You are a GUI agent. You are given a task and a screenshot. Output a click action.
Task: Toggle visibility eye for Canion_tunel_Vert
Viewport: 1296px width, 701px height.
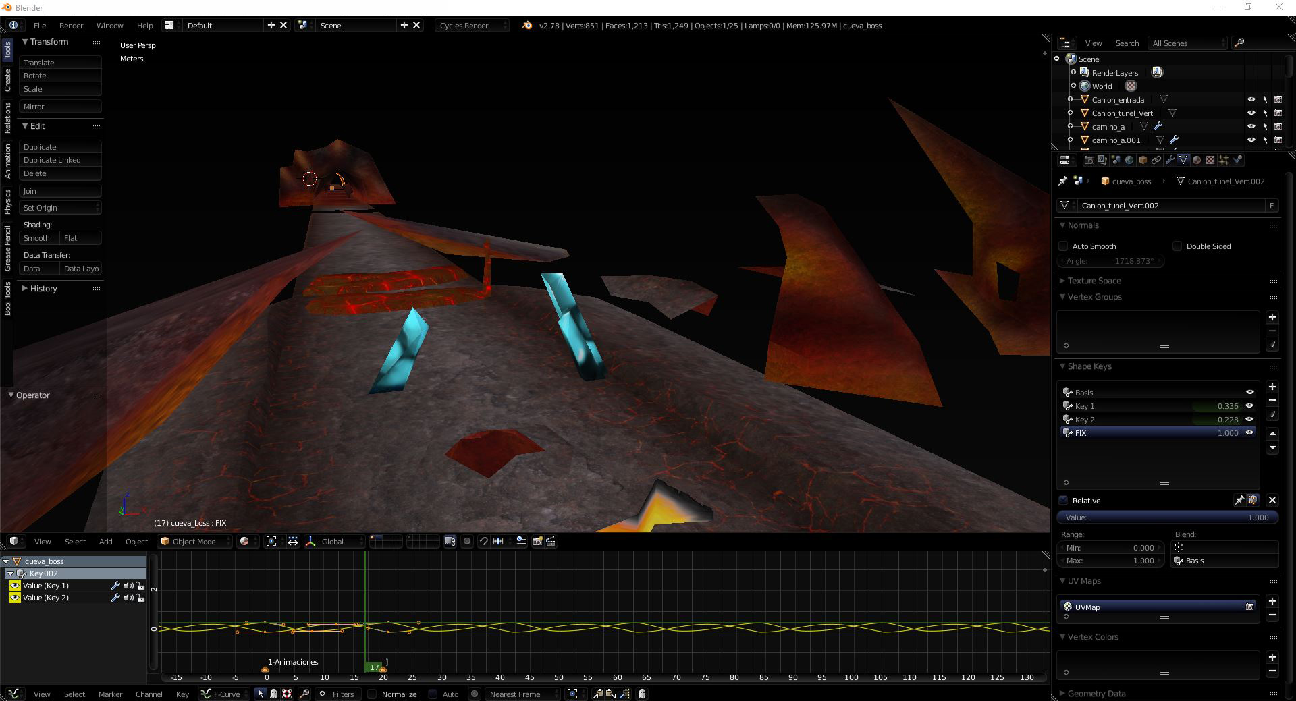point(1251,113)
